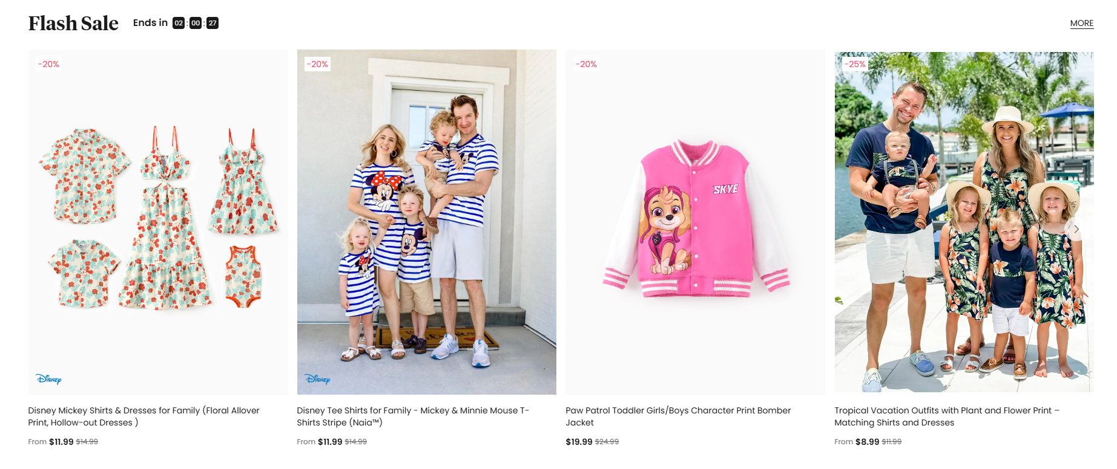Screen dimensions: 1117x469
Task: Open the floral family outfits product image
Action: pyautogui.click(x=157, y=222)
